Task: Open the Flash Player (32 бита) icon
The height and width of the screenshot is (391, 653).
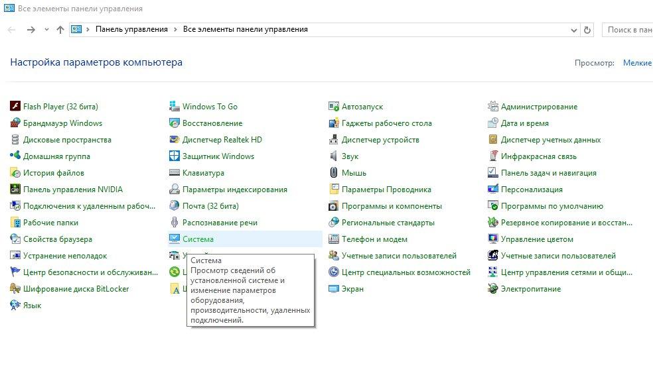Action: (15, 106)
